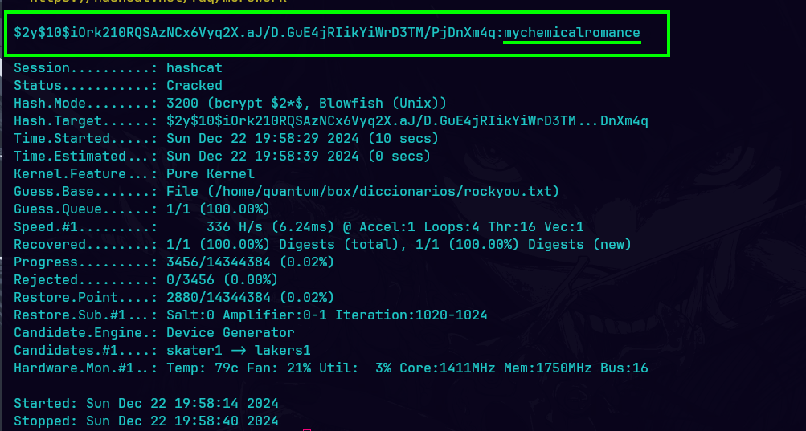Click the rockyou.txt dictionary file path
The width and height of the screenshot is (806, 431).
pyautogui.click(x=362, y=191)
